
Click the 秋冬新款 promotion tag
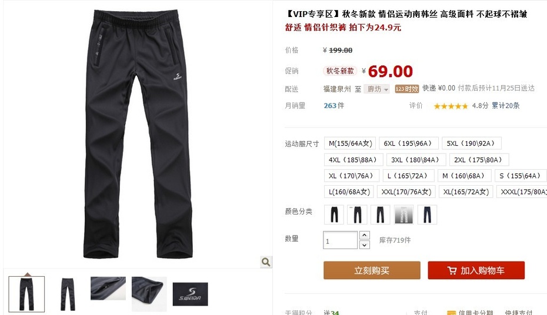tap(340, 71)
